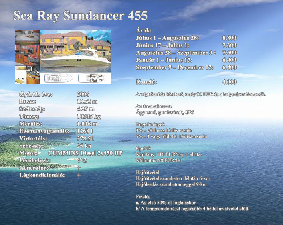
Task: Select the curved wooden counter photo
Action: coord(34,75)
